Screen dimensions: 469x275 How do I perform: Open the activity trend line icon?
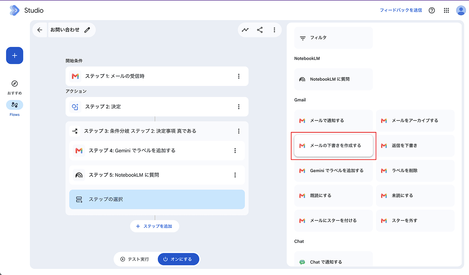[x=246, y=30]
